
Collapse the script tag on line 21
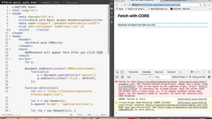[10, 59]
